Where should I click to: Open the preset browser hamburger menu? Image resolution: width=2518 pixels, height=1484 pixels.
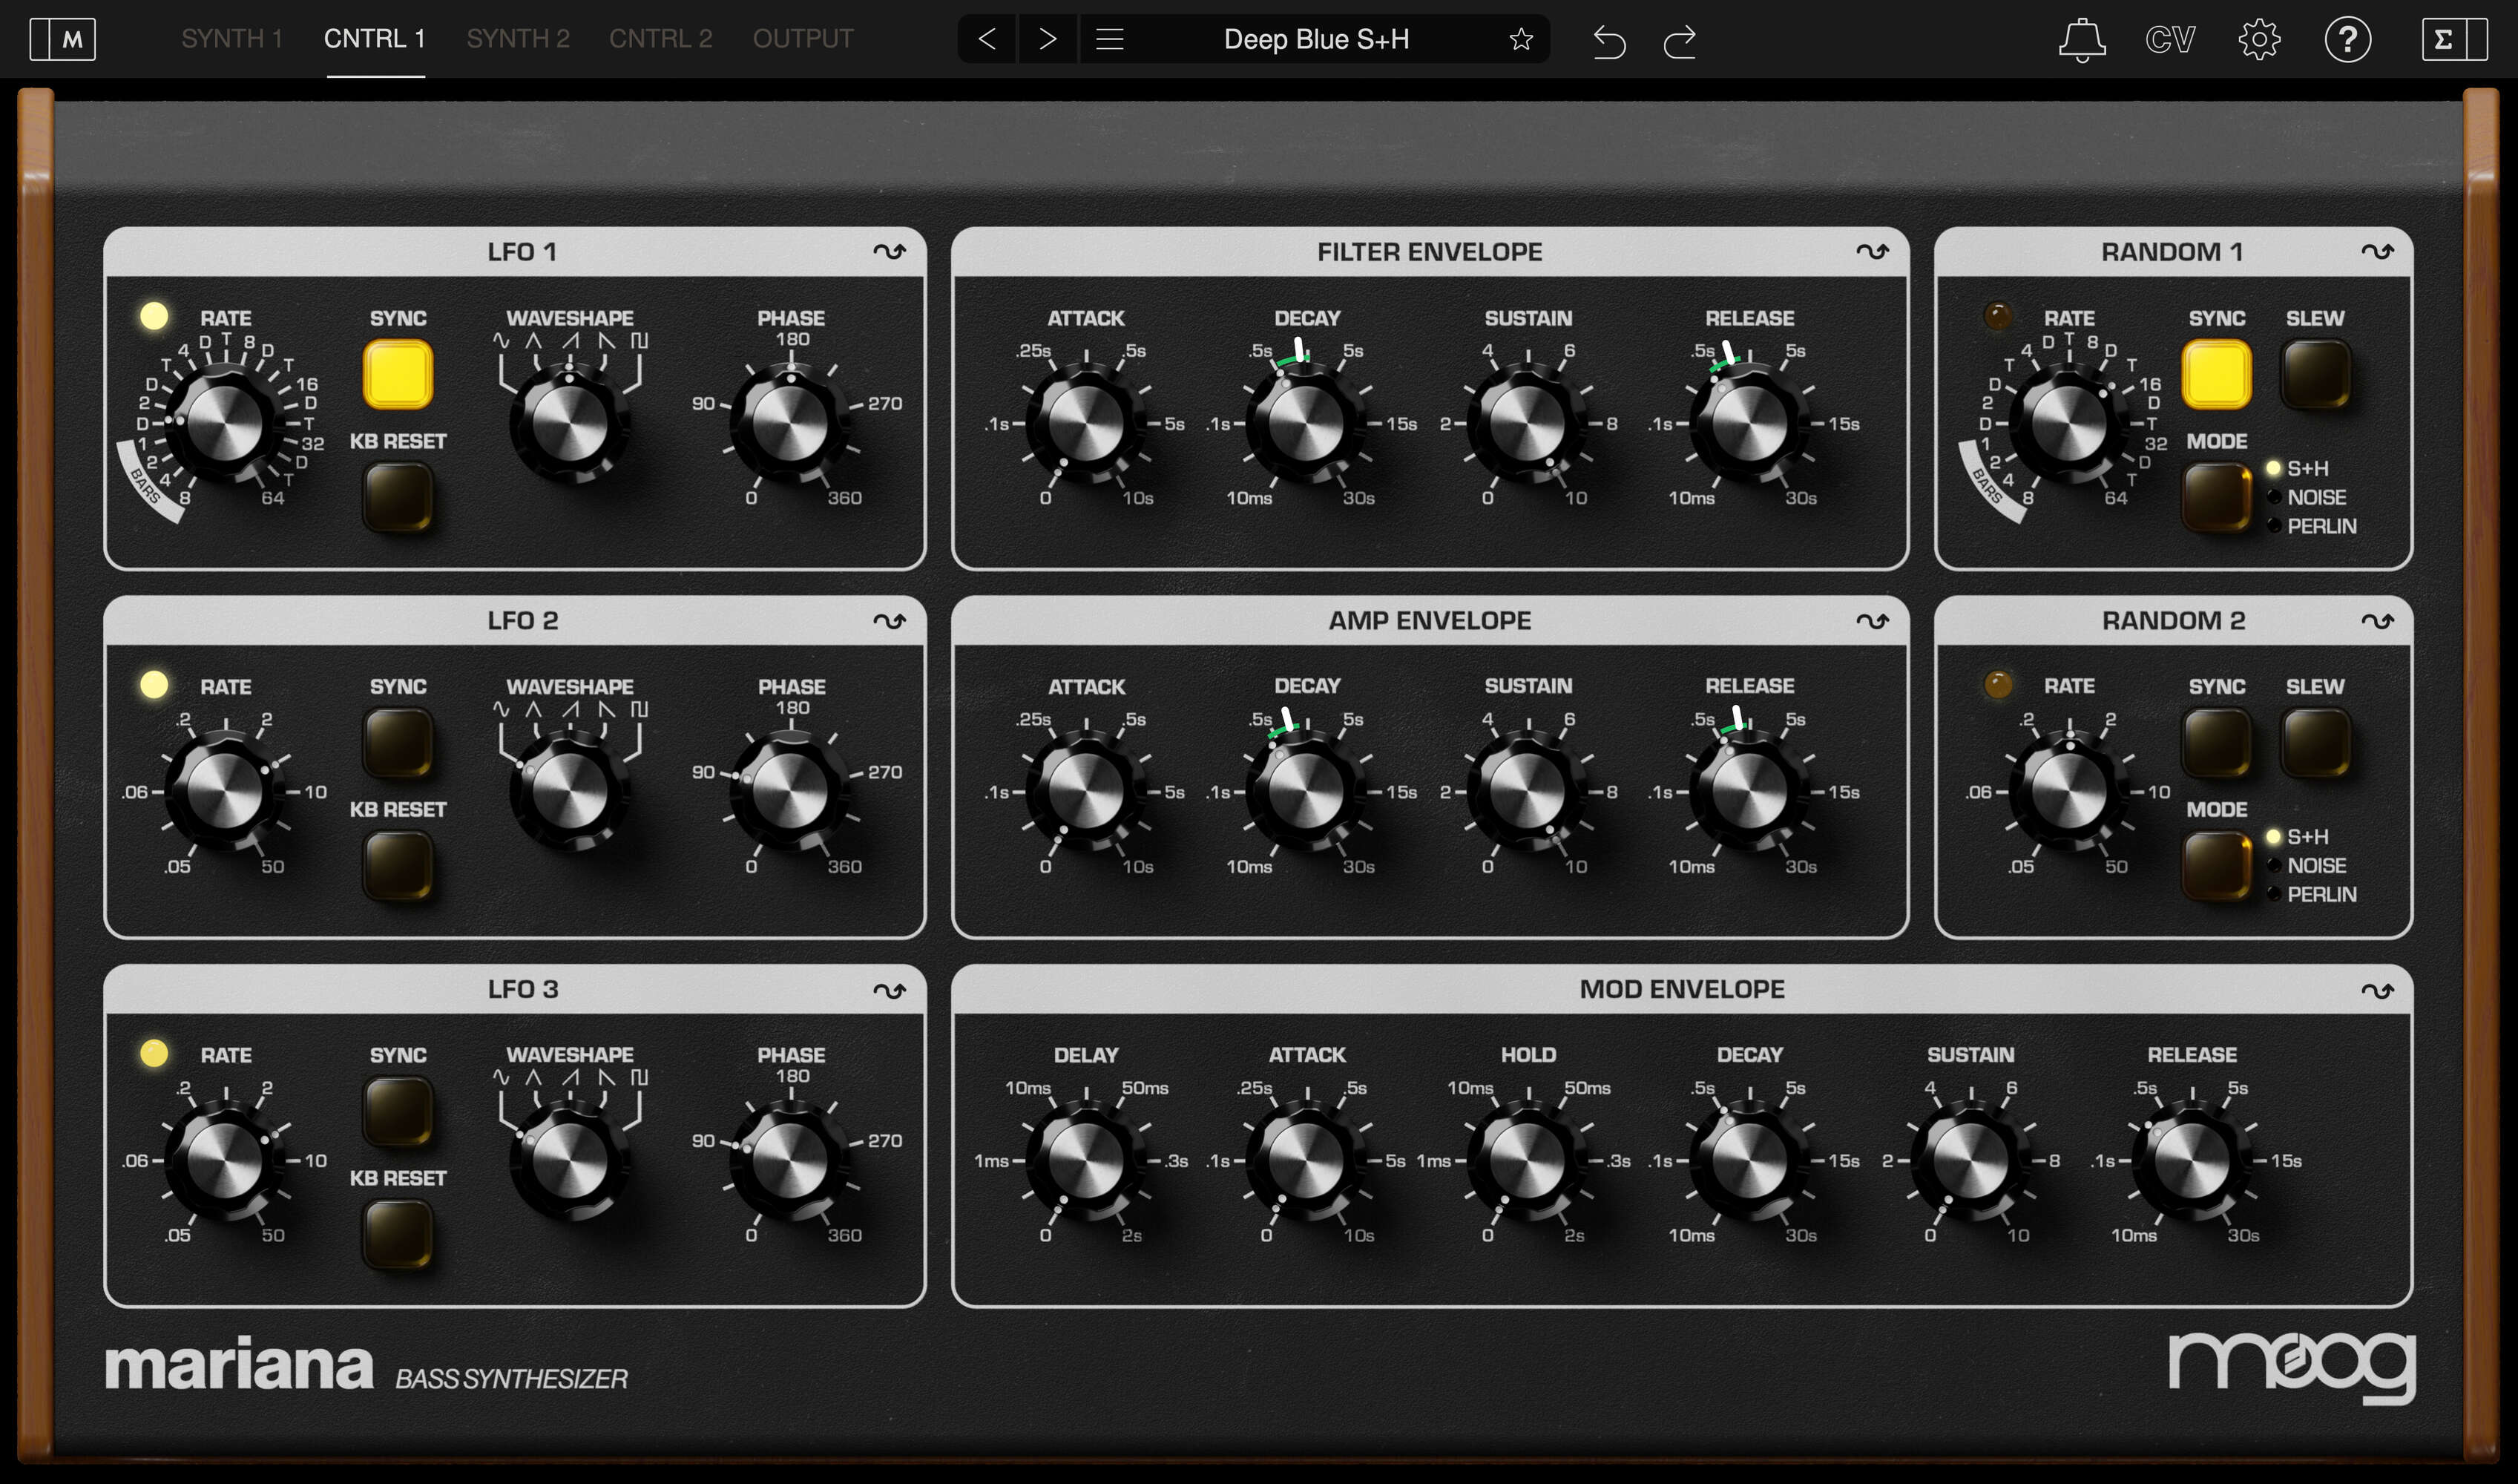[x=1110, y=39]
